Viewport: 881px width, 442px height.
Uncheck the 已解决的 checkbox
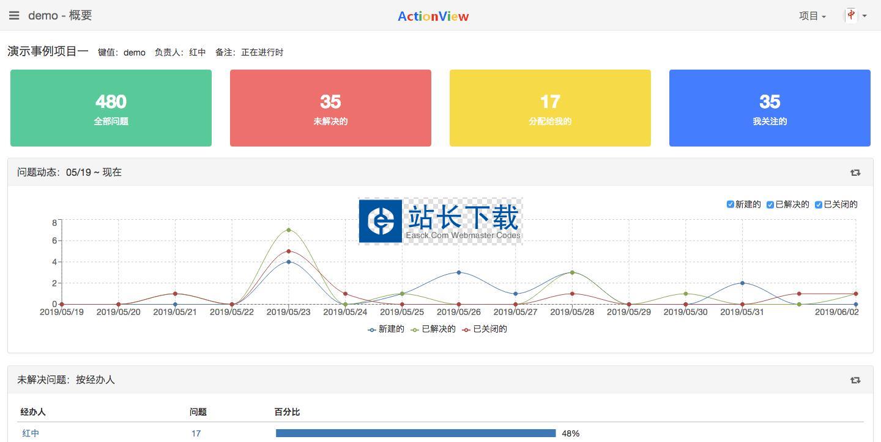[770, 205]
